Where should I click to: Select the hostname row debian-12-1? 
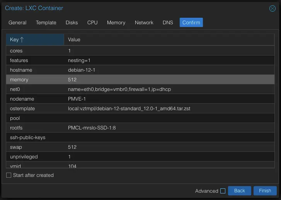click(81, 70)
